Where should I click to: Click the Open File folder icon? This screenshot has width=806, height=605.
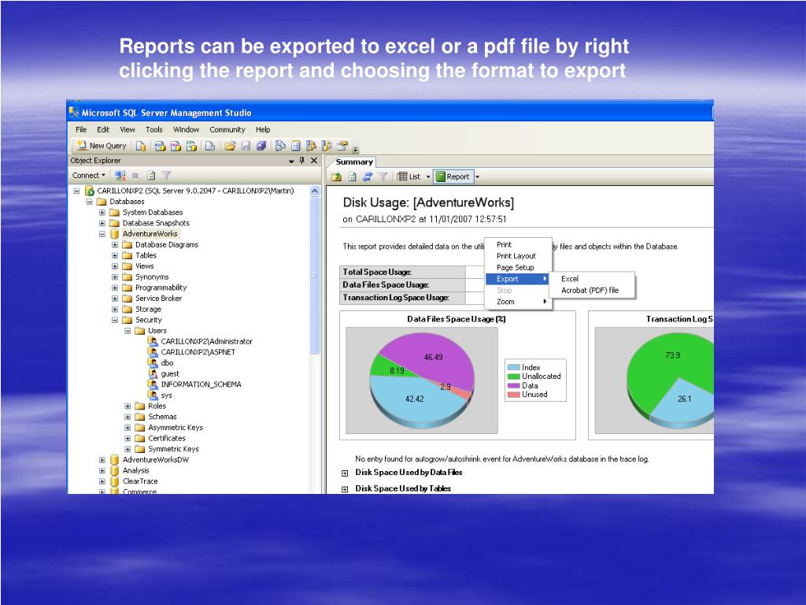coord(230,146)
